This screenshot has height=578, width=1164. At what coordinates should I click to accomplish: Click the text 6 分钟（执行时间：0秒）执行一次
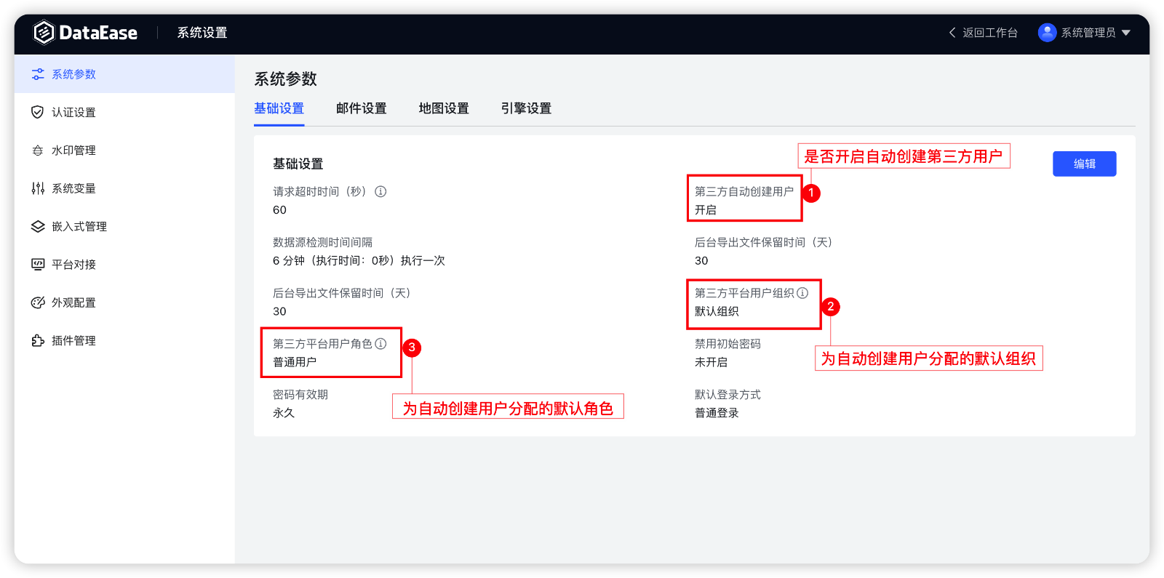359,260
